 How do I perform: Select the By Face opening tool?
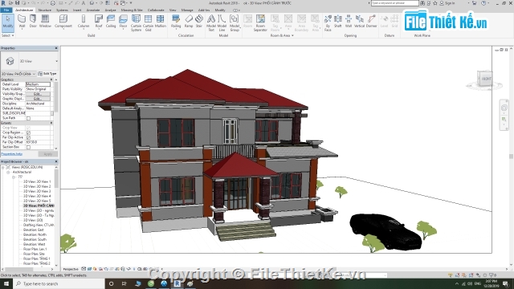point(328,23)
